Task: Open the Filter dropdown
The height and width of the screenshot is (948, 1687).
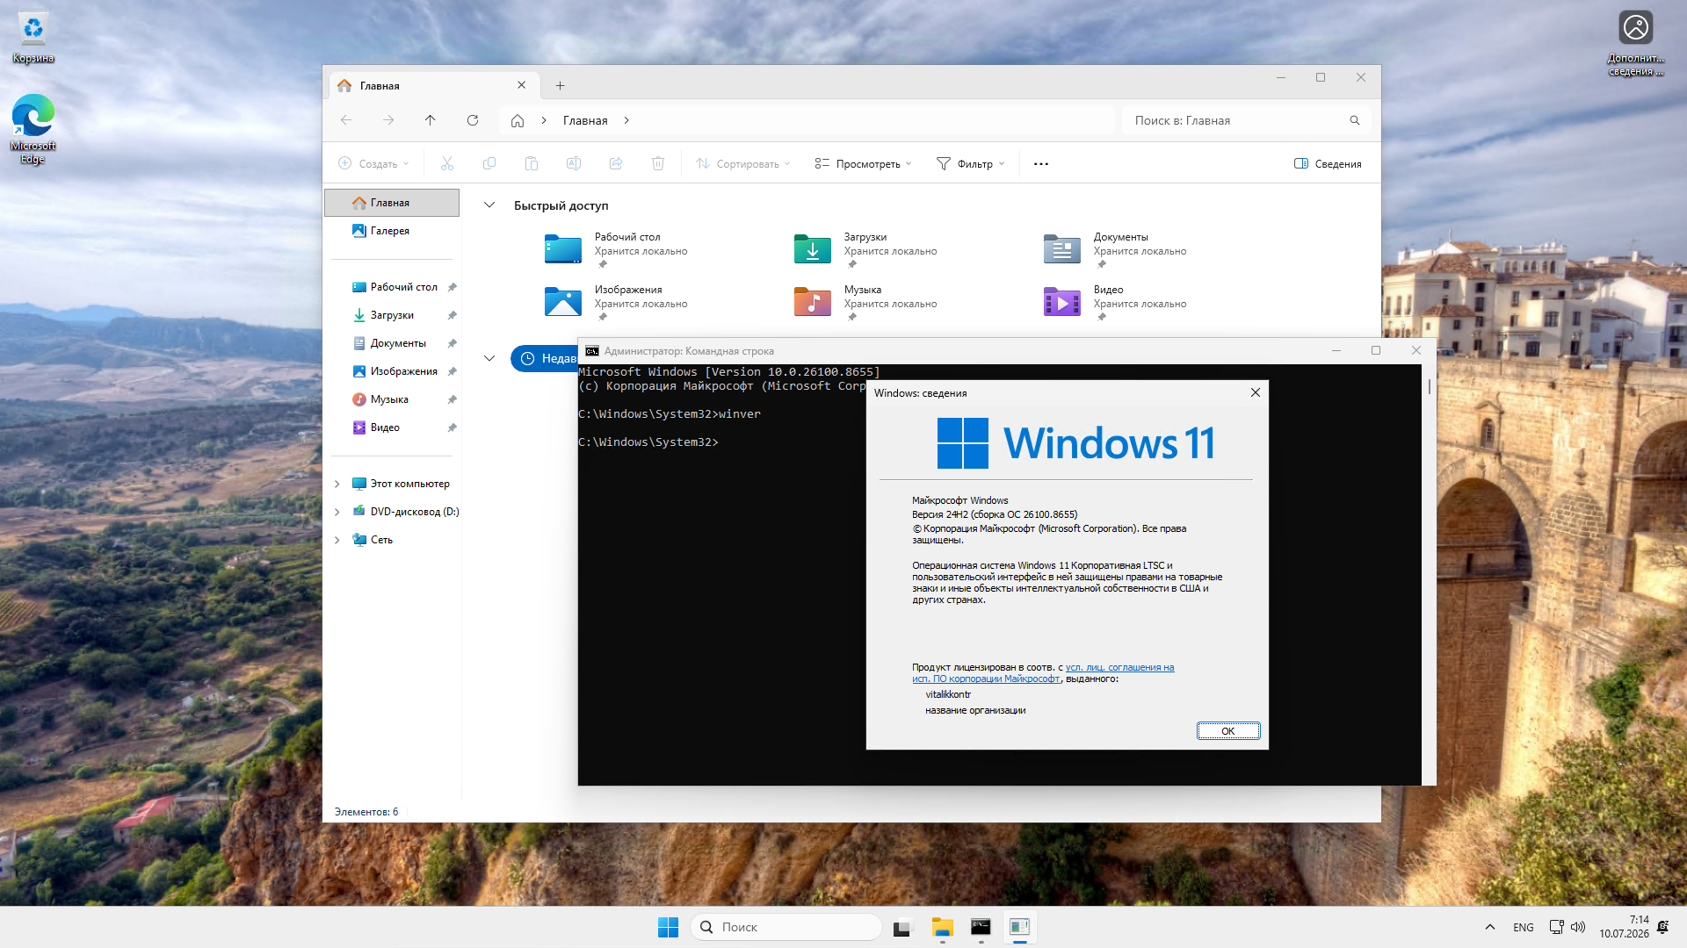Action: (971, 163)
